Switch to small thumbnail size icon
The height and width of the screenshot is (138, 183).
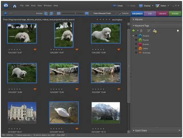(59, 13)
